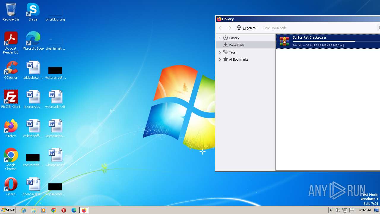Open network status tray icon
The height and width of the screenshot is (214, 380).
point(345,210)
